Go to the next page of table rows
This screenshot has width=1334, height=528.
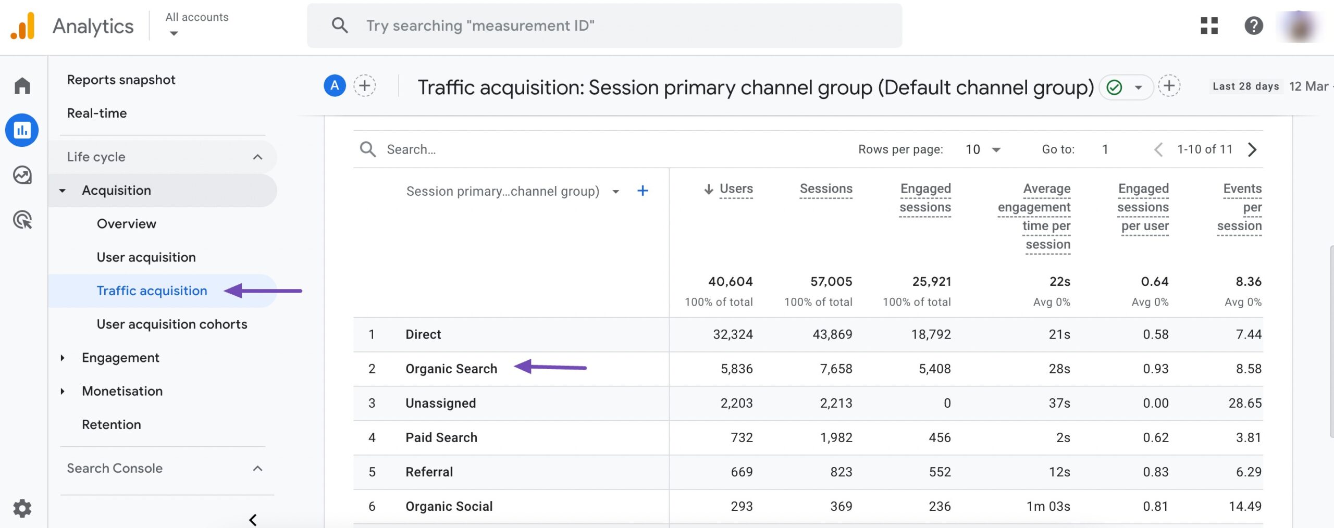(x=1253, y=150)
